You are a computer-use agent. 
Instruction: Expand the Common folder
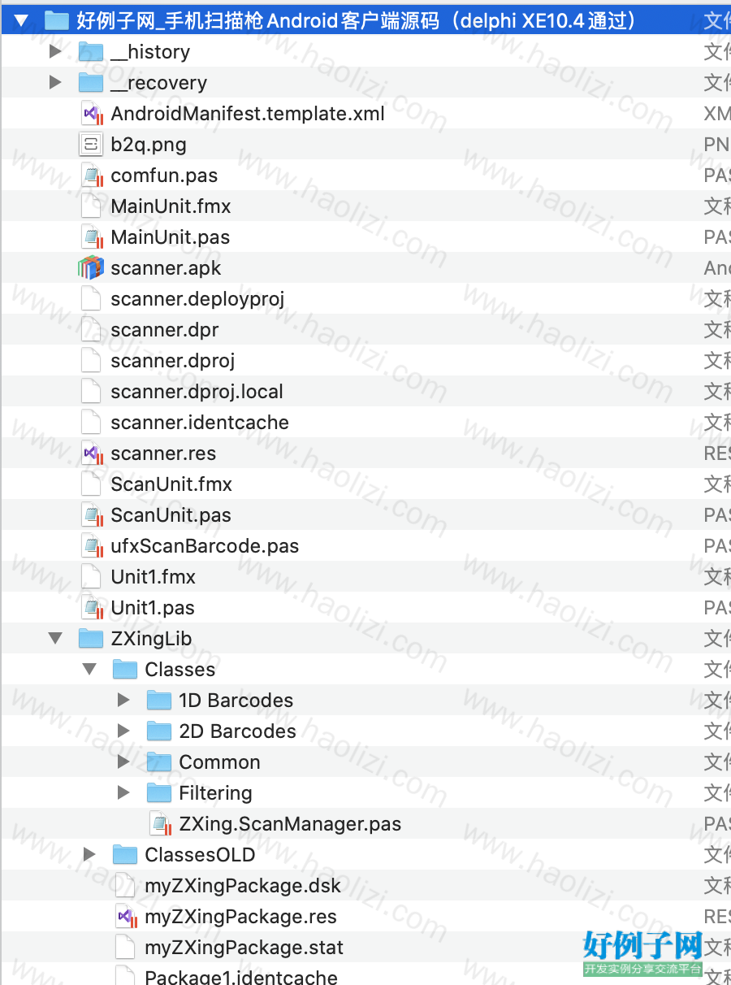tap(123, 762)
